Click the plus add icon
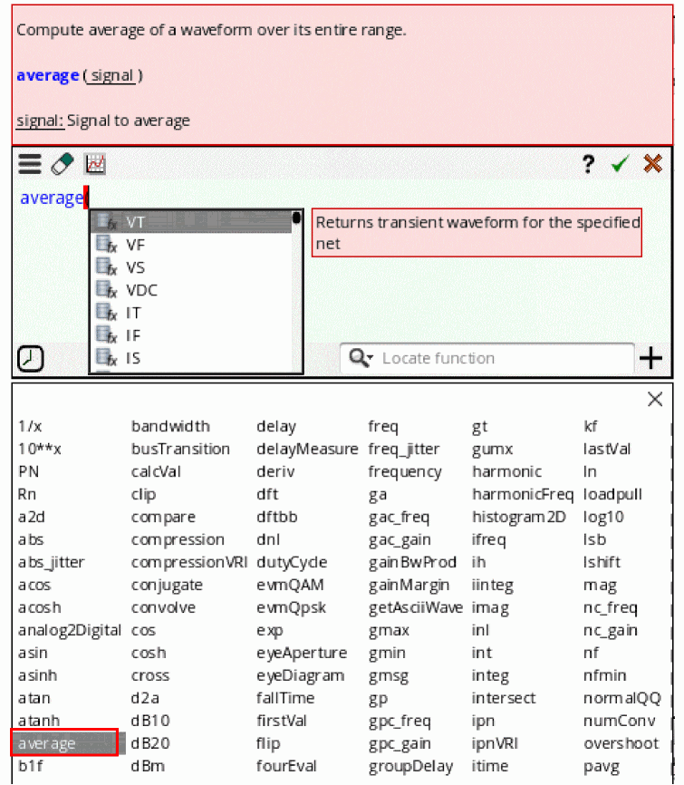This screenshot has height=785, width=684. click(x=650, y=358)
